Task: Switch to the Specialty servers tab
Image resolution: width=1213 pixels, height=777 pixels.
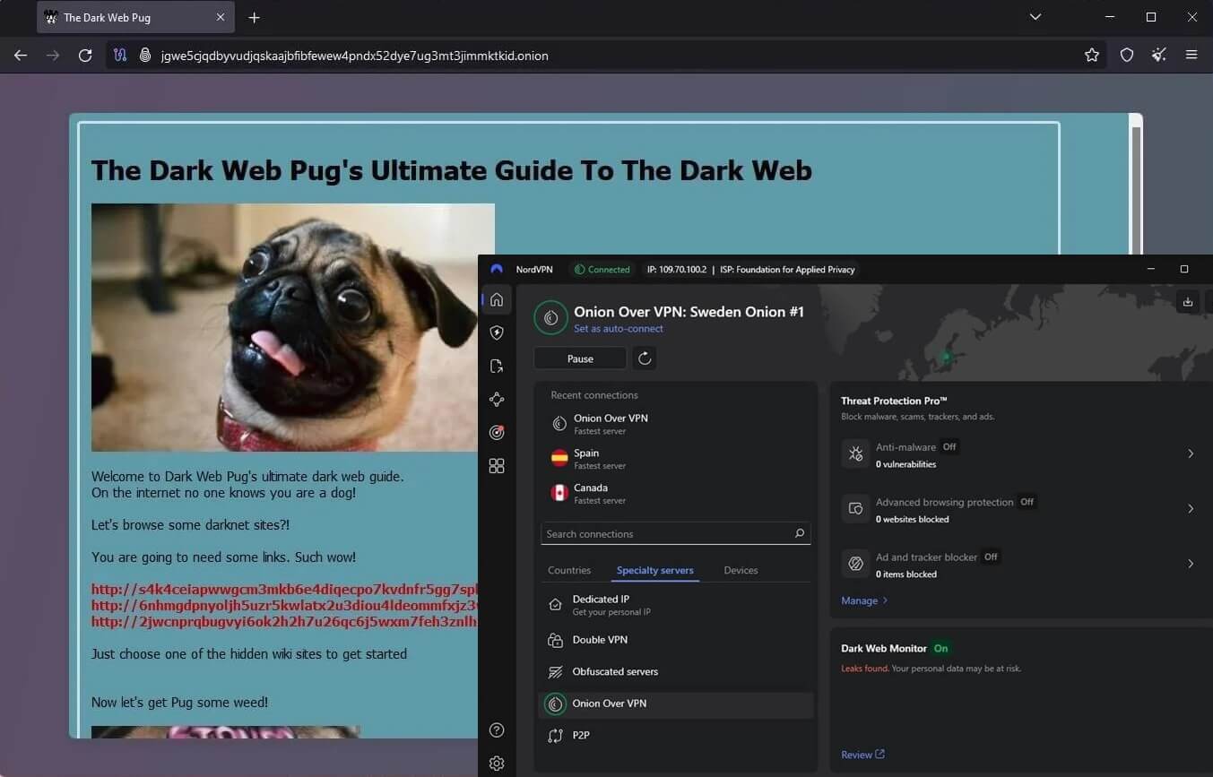Action: click(654, 570)
